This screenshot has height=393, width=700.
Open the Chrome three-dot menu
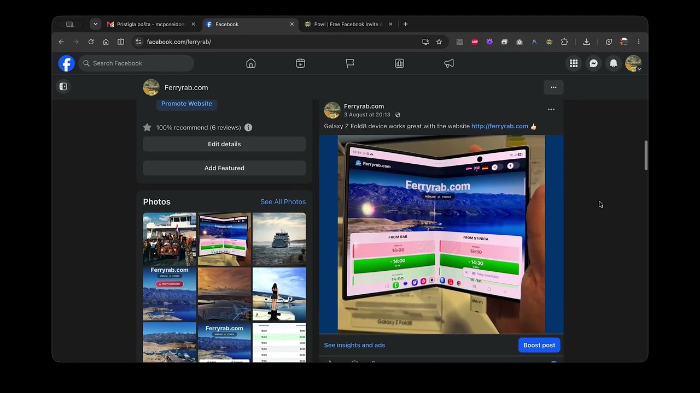pos(639,41)
